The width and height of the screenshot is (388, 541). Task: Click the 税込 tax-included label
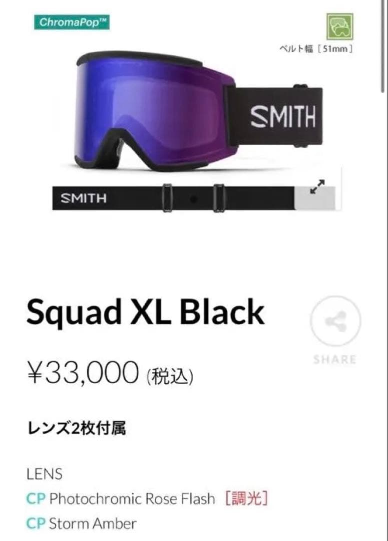pos(170,376)
